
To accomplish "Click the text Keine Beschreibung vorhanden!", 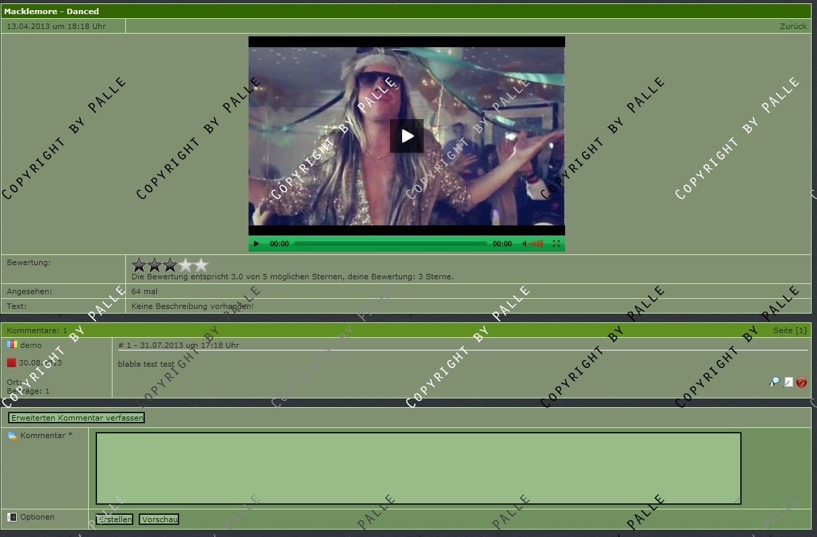I will pyautogui.click(x=193, y=306).
